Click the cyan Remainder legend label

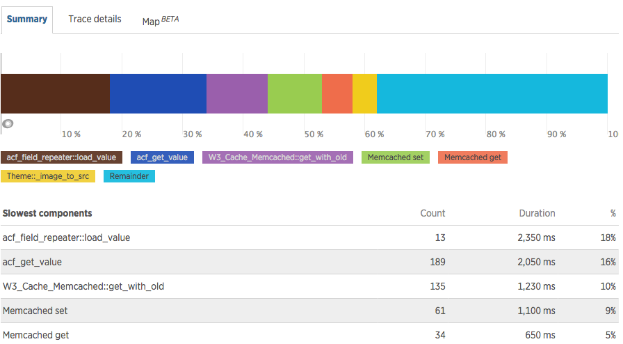click(x=129, y=176)
